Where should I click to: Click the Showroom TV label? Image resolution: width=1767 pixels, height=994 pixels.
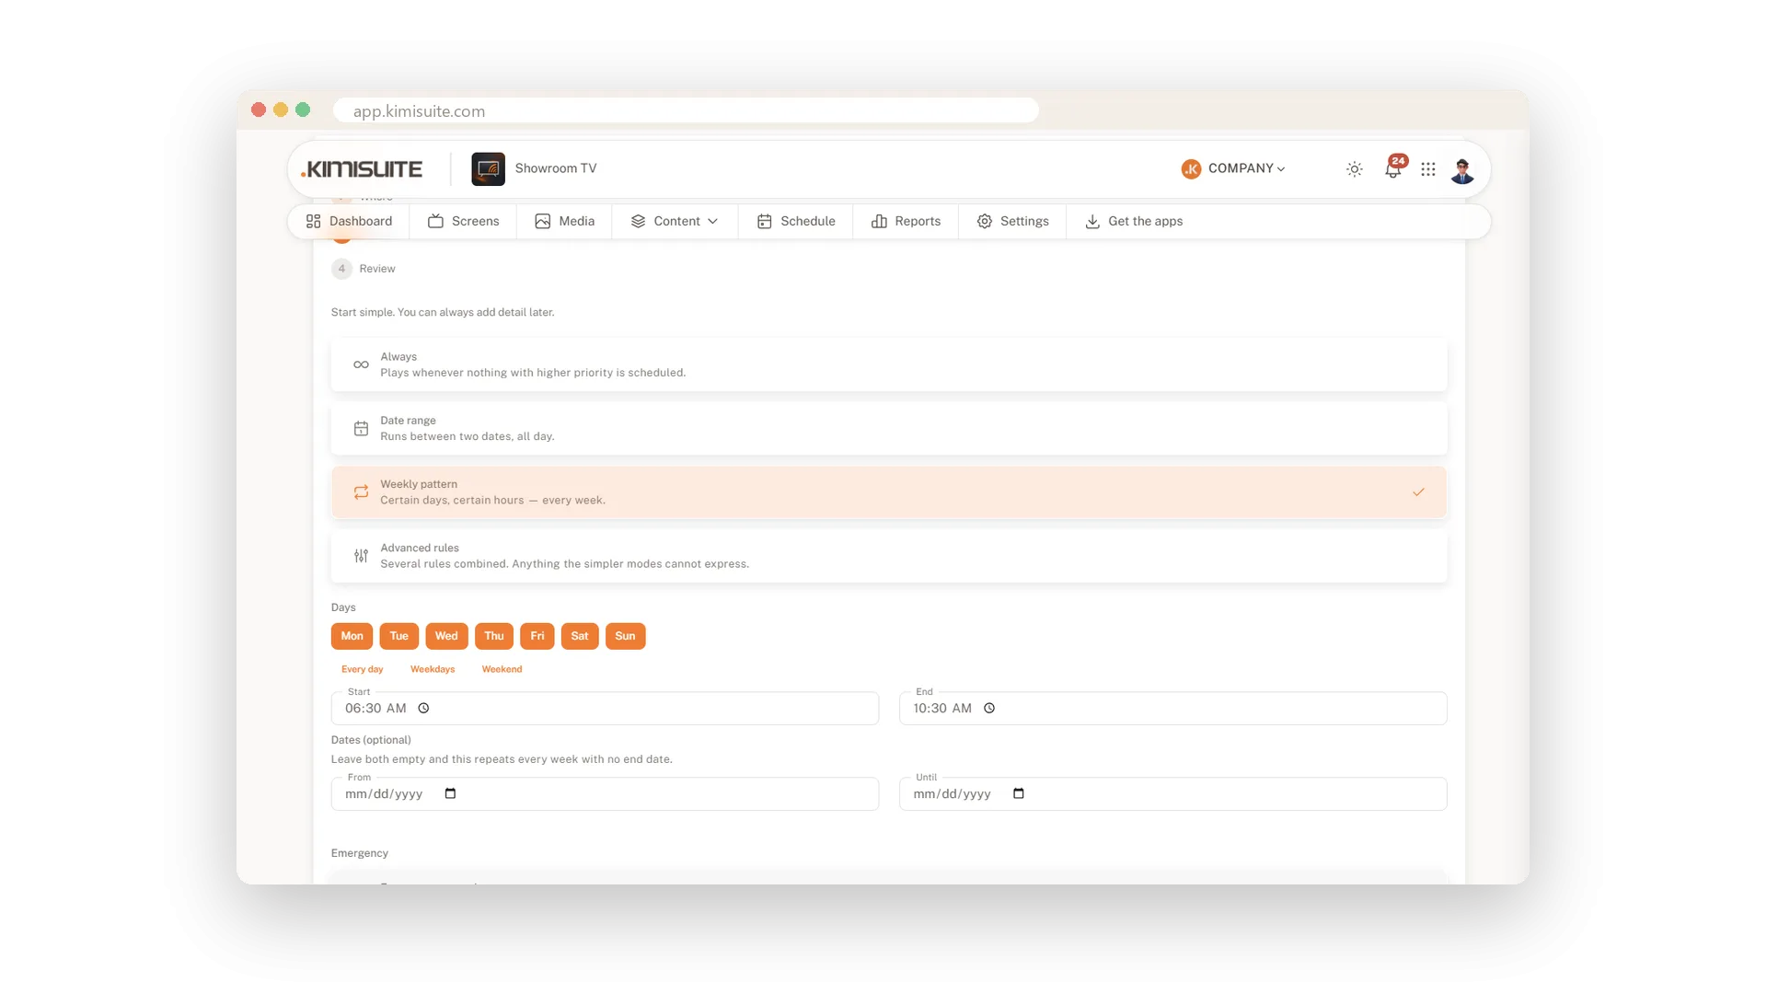click(556, 168)
